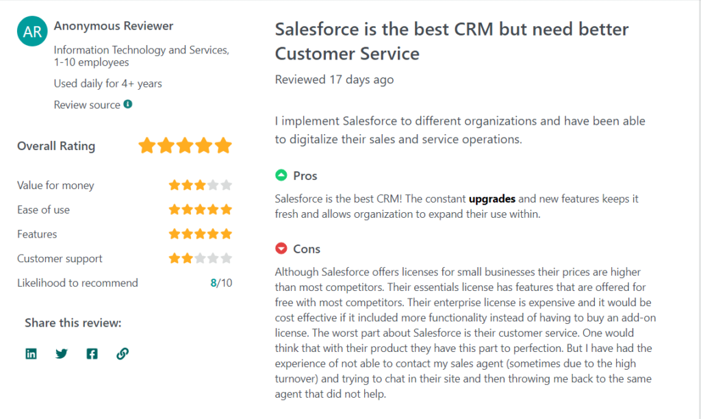The image size is (701, 419).
Task: Click the Overall Rating stars
Action: [x=185, y=146]
